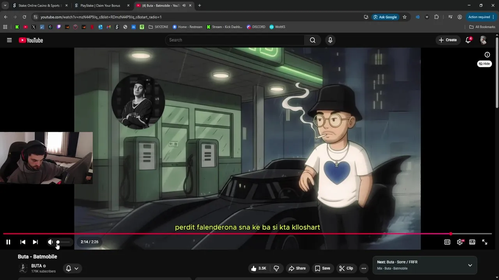The image size is (499, 280).
Task: Open Stream - Kick Dashboard bookmark
Action: pyautogui.click(x=225, y=27)
